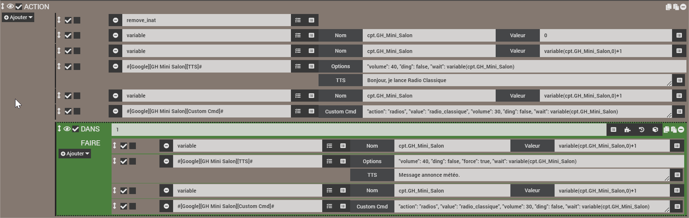This screenshot has height=218, width=689.
Task: Uncheck the variable row with value 0
Action: click(x=68, y=35)
